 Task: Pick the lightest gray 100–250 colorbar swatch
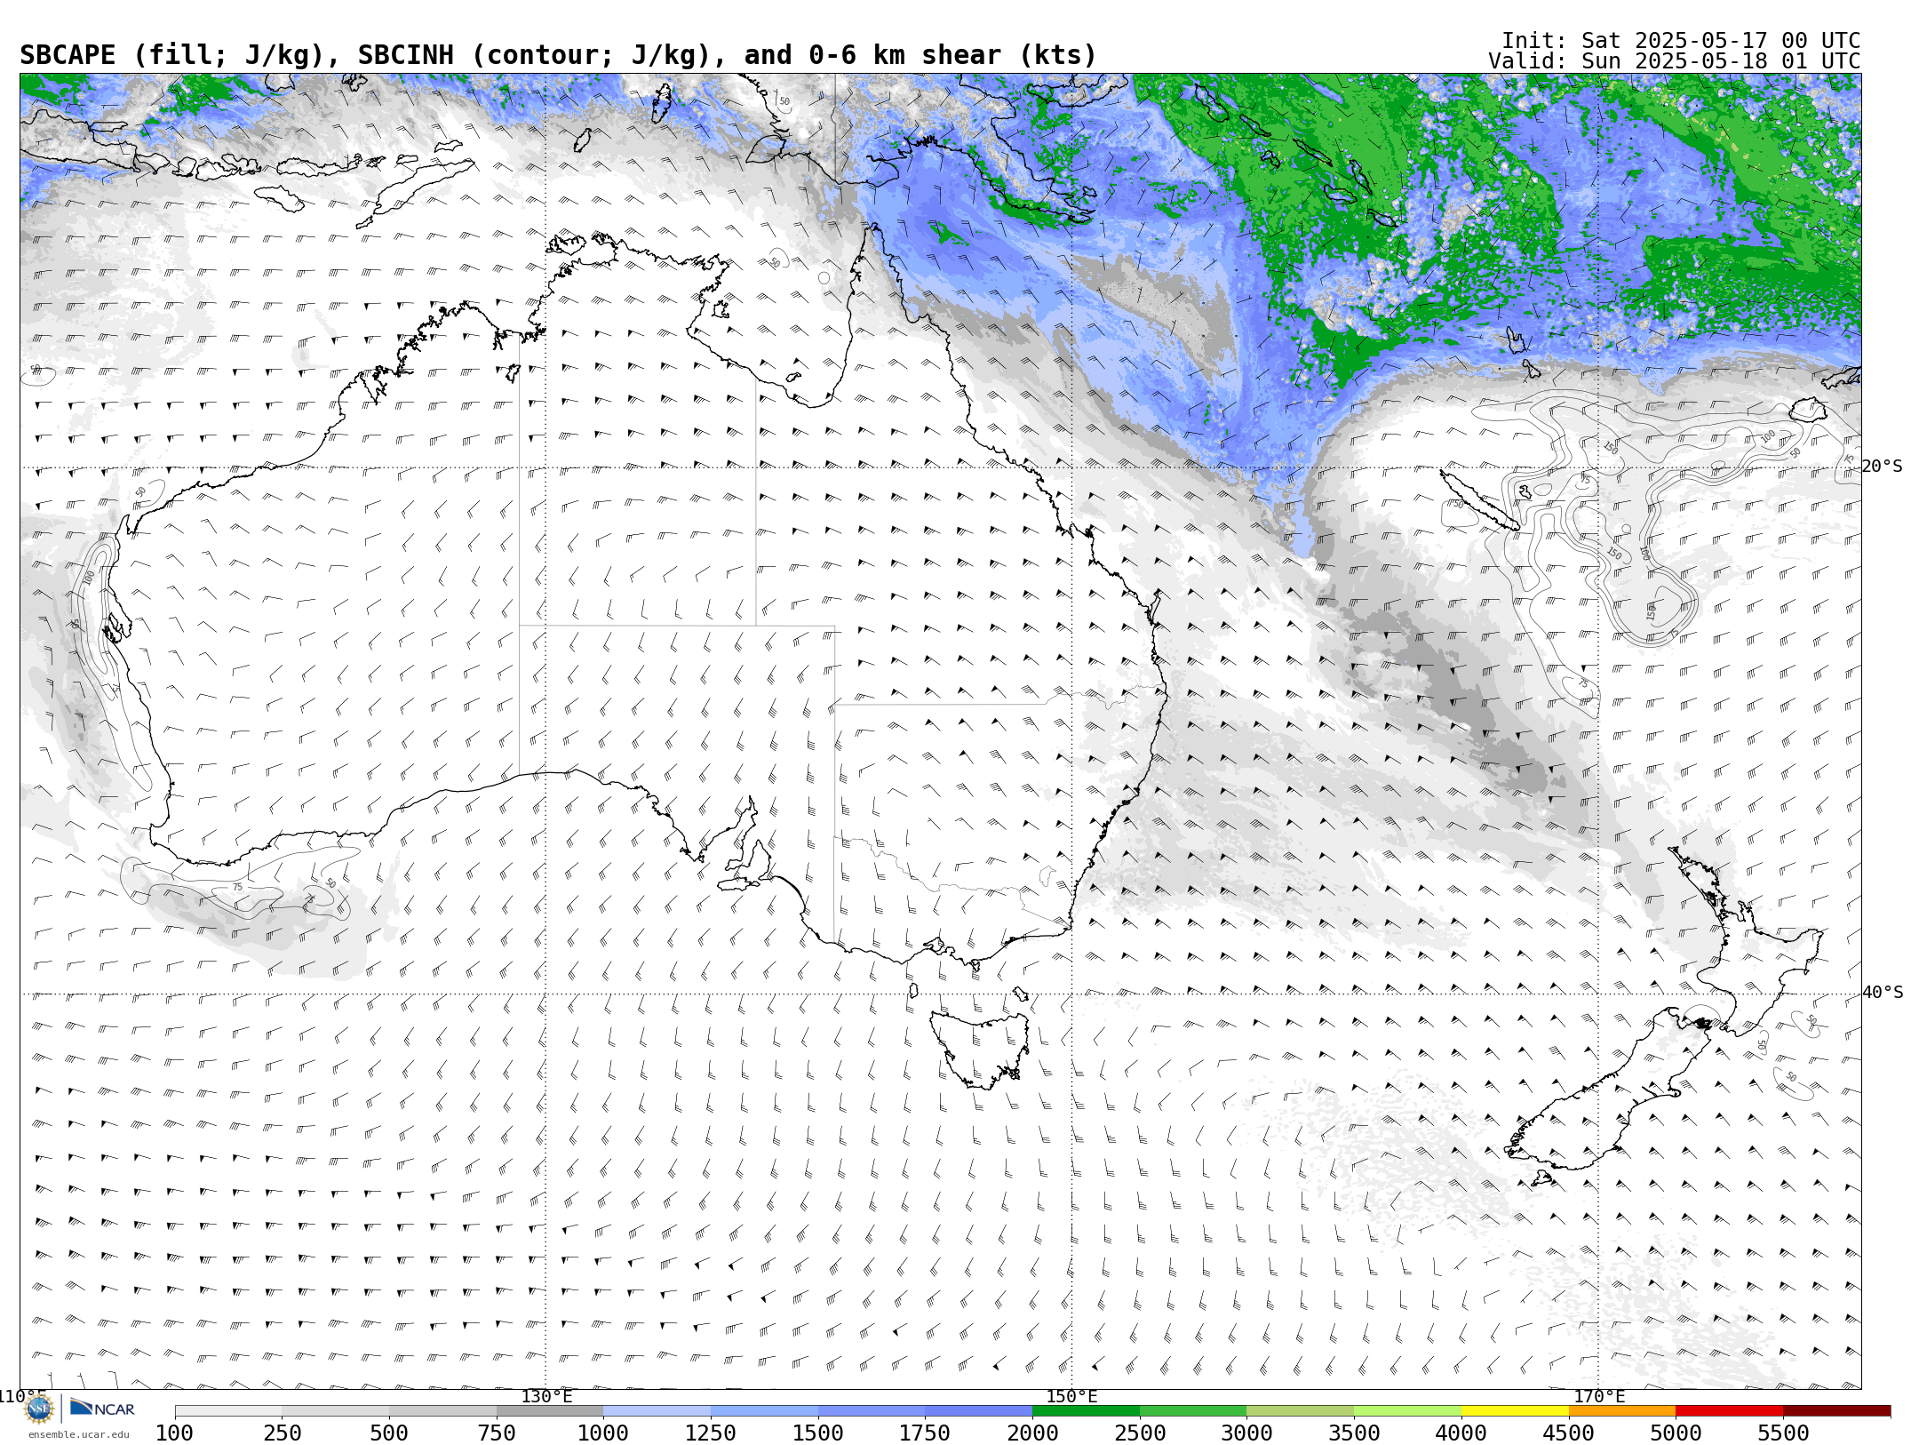(228, 1411)
